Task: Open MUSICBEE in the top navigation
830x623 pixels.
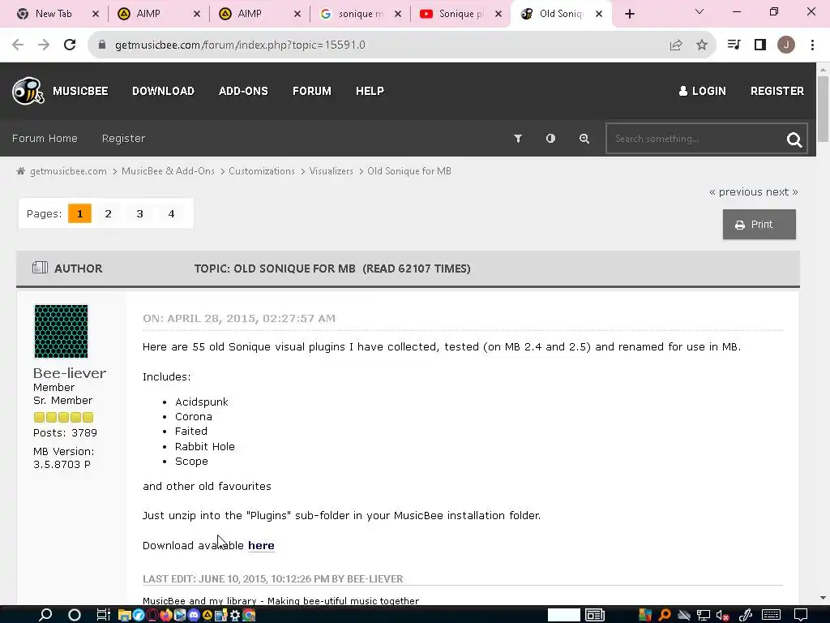Action: point(80,91)
